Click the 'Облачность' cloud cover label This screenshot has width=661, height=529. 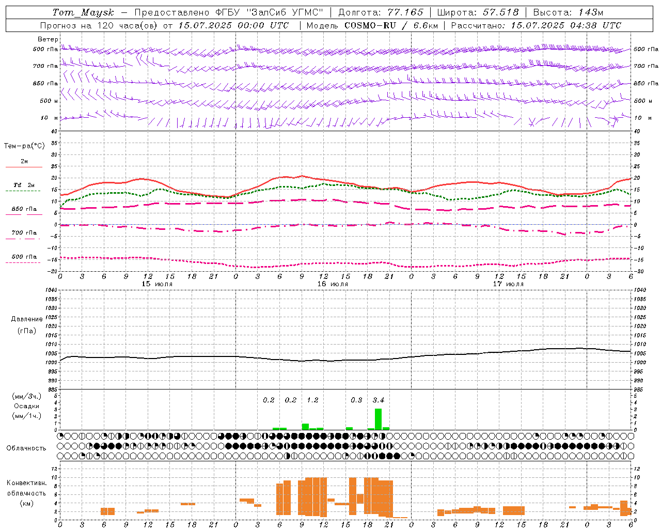tap(26, 448)
